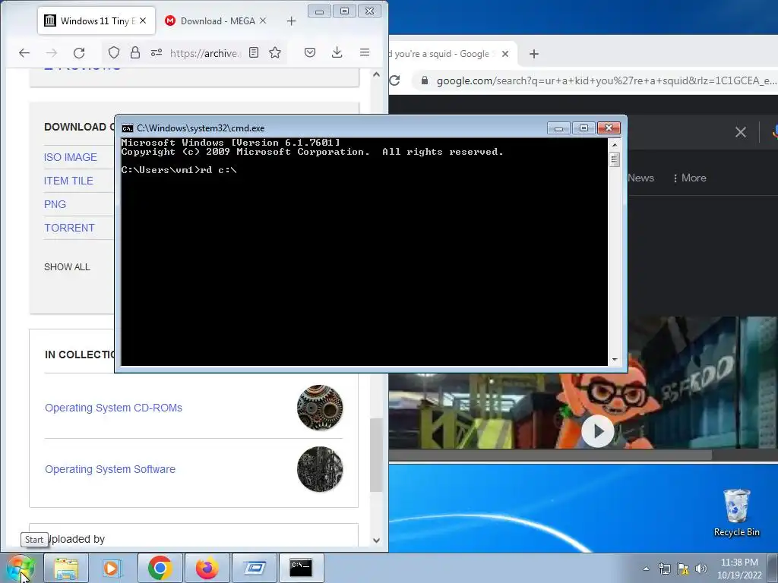Open Operating System CD-ROMs collection
The width and height of the screenshot is (778, 583).
click(114, 408)
